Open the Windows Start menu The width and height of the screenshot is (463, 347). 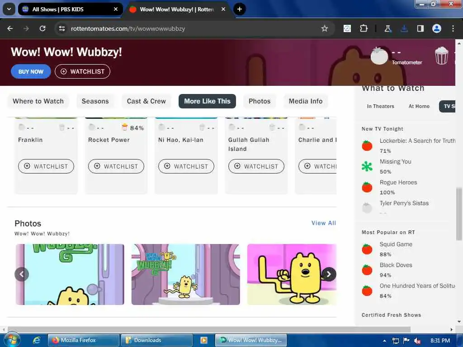click(x=11, y=340)
